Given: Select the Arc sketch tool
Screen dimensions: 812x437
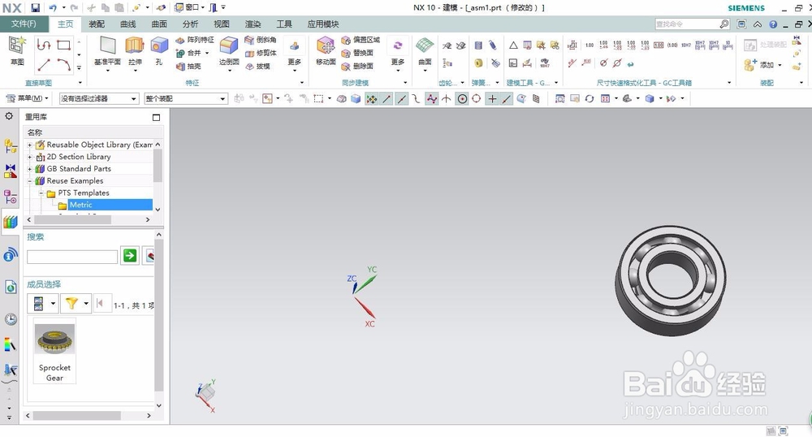Looking at the screenshot, I should (63, 65).
